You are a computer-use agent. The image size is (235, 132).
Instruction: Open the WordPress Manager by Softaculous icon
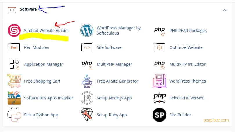coord(87,31)
